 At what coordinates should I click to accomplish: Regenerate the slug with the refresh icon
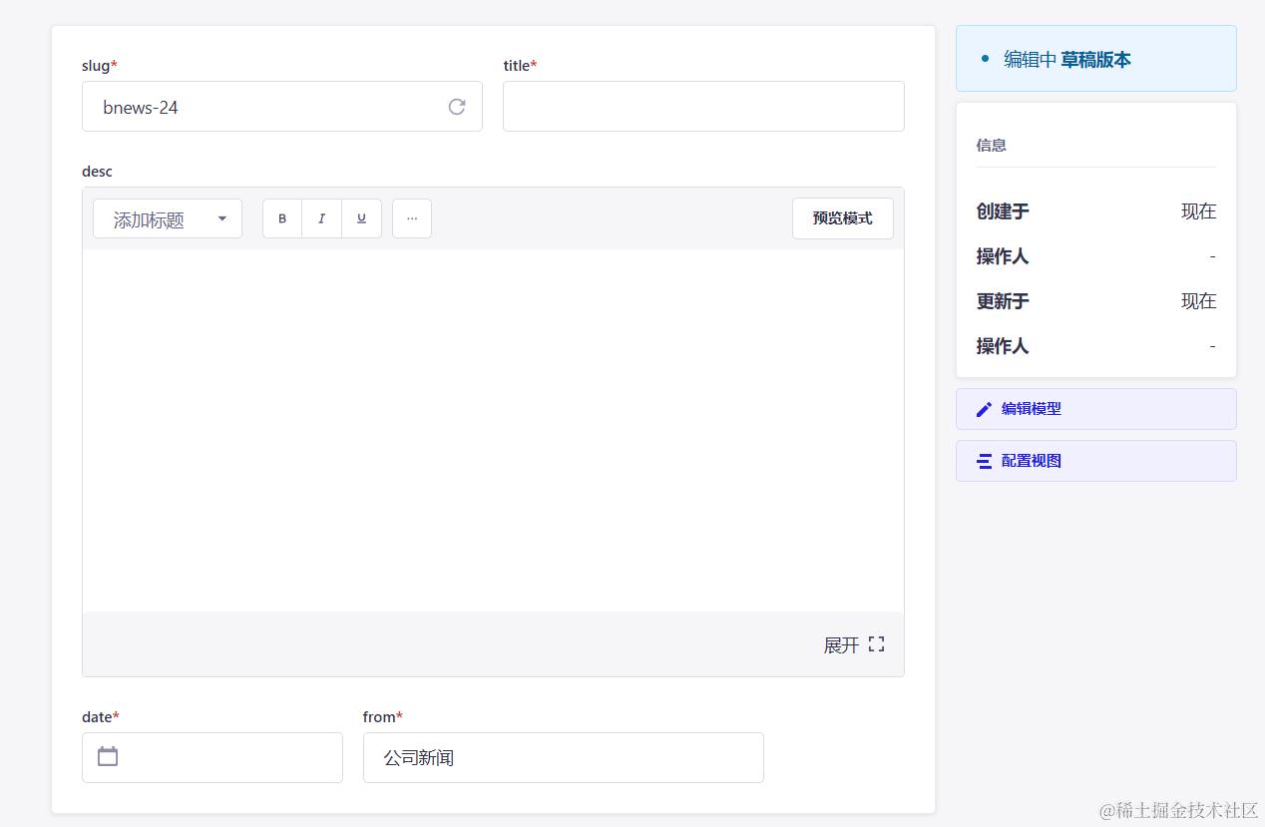(x=457, y=107)
